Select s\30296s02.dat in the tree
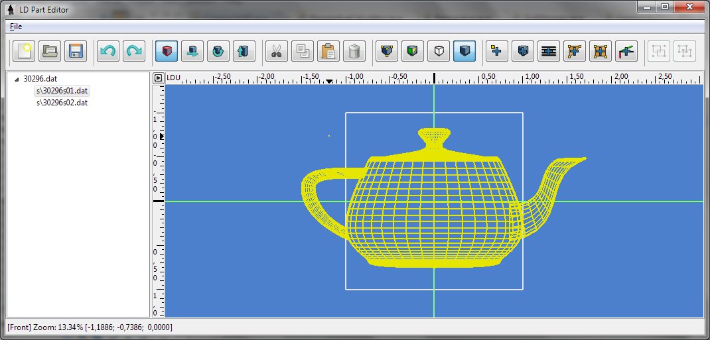Image resolution: width=710 pixels, height=340 pixels. pyautogui.click(x=62, y=103)
